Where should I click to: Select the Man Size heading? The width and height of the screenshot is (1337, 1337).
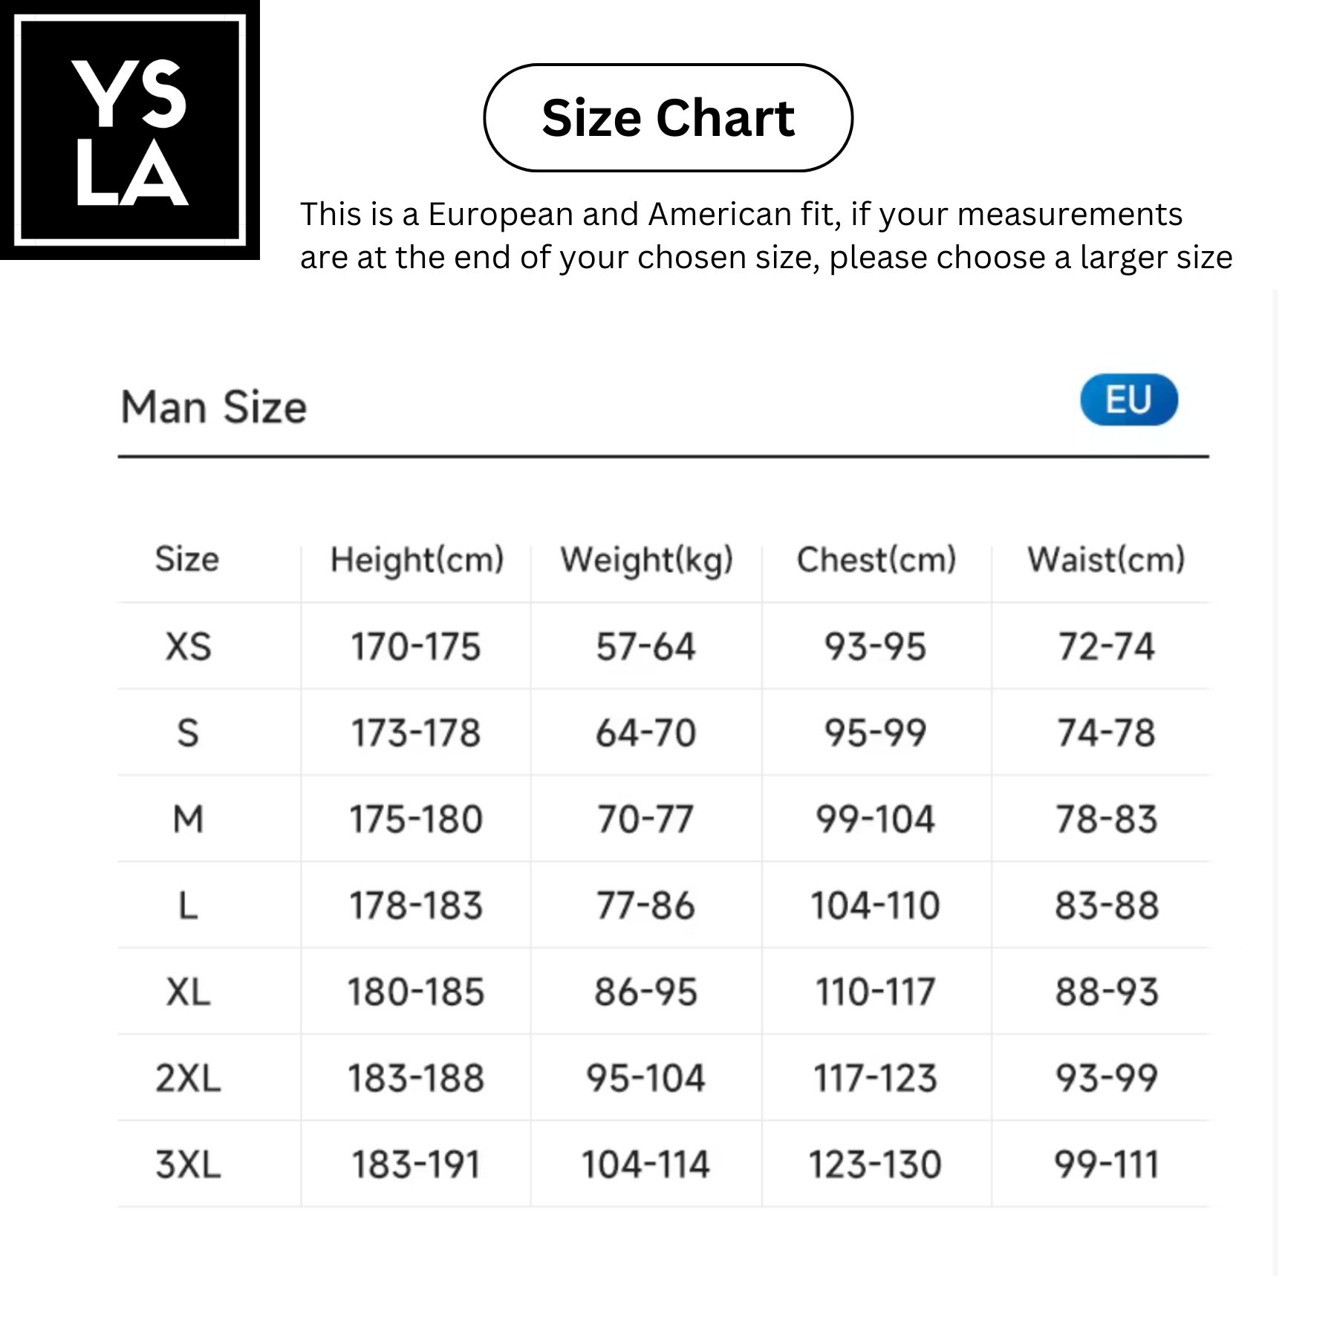point(214,407)
